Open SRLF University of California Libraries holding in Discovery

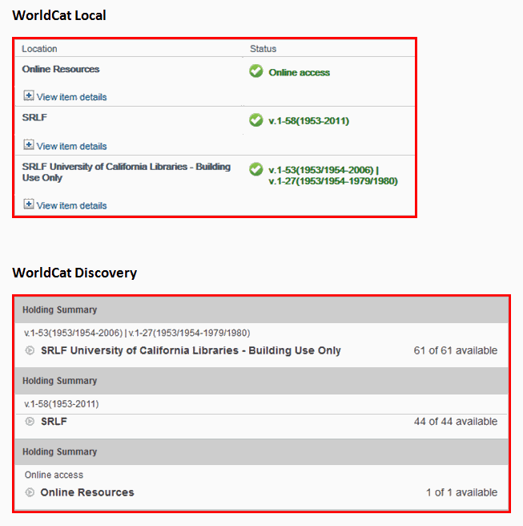191,350
